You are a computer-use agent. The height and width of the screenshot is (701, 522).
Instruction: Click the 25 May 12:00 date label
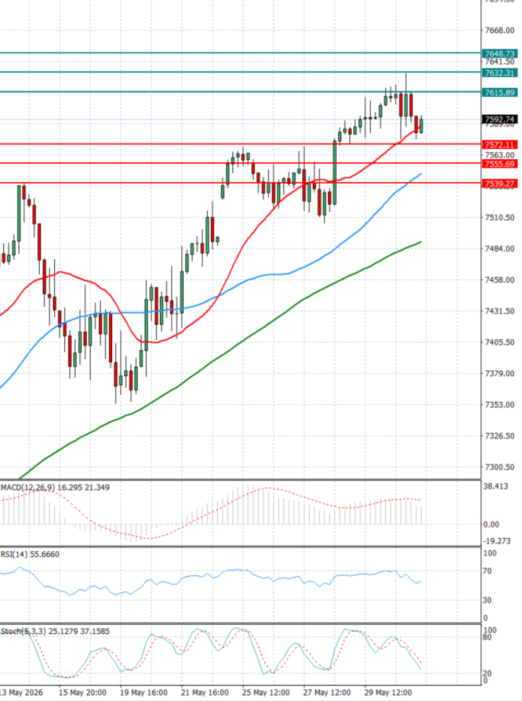click(266, 693)
